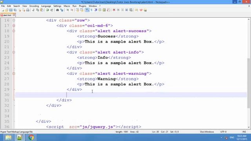Screen dimensions: 251x141
Task: Open the Run menu
Action: 75,6
